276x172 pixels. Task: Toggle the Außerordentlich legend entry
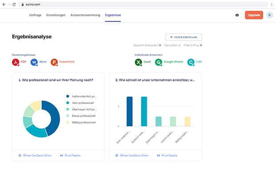tap(81, 96)
